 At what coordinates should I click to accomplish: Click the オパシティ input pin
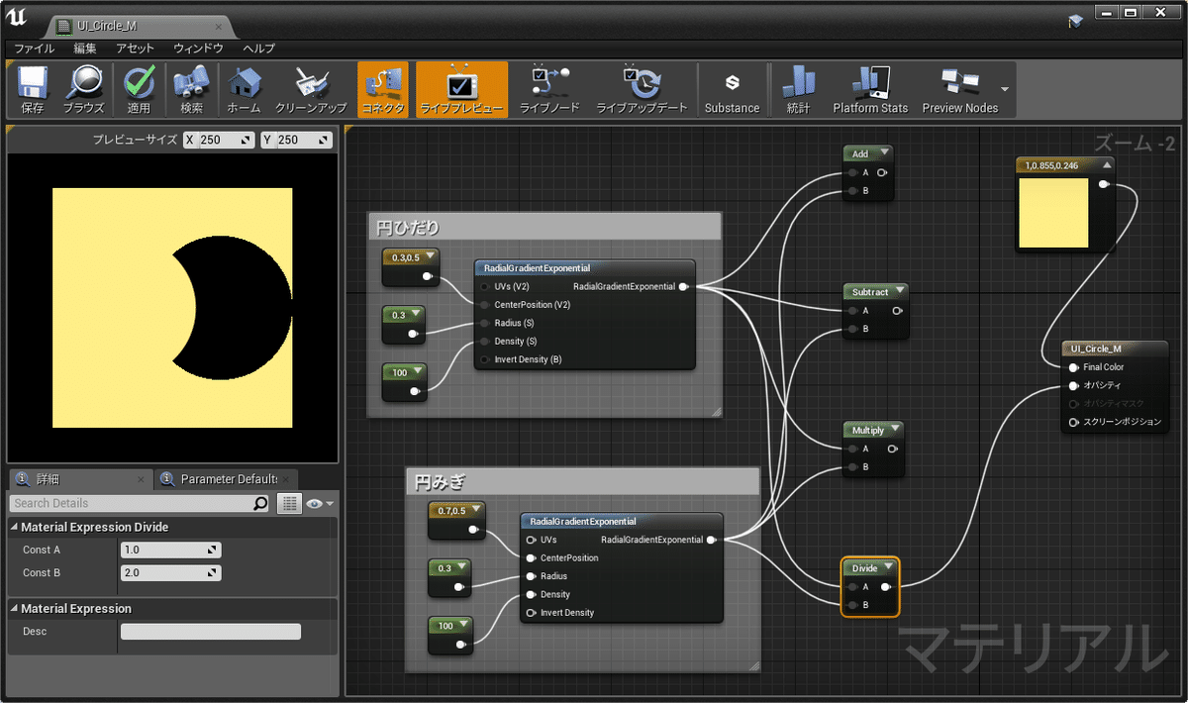1073,386
